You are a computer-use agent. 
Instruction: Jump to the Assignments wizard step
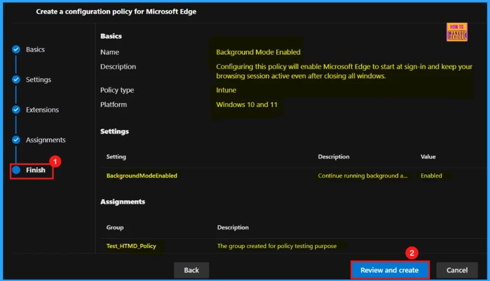45,140
